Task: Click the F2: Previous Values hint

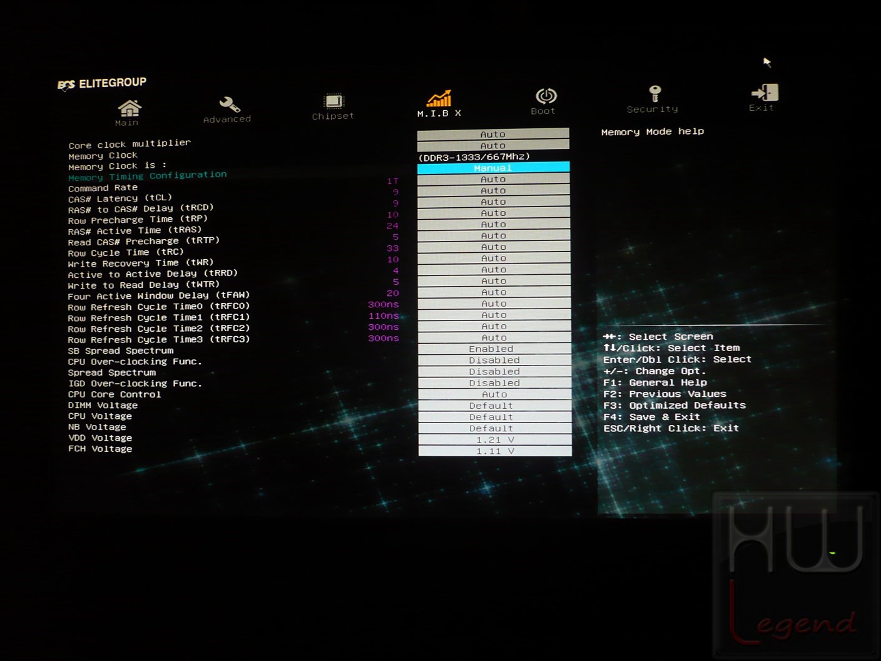Action: 665,394
